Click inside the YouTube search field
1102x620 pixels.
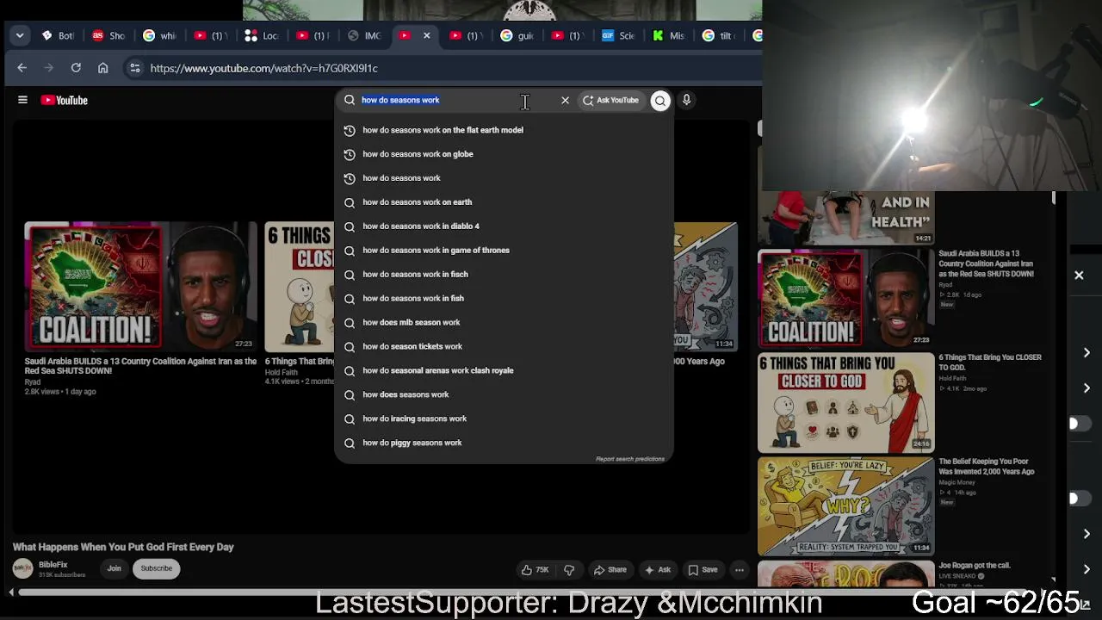click(448, 100)
